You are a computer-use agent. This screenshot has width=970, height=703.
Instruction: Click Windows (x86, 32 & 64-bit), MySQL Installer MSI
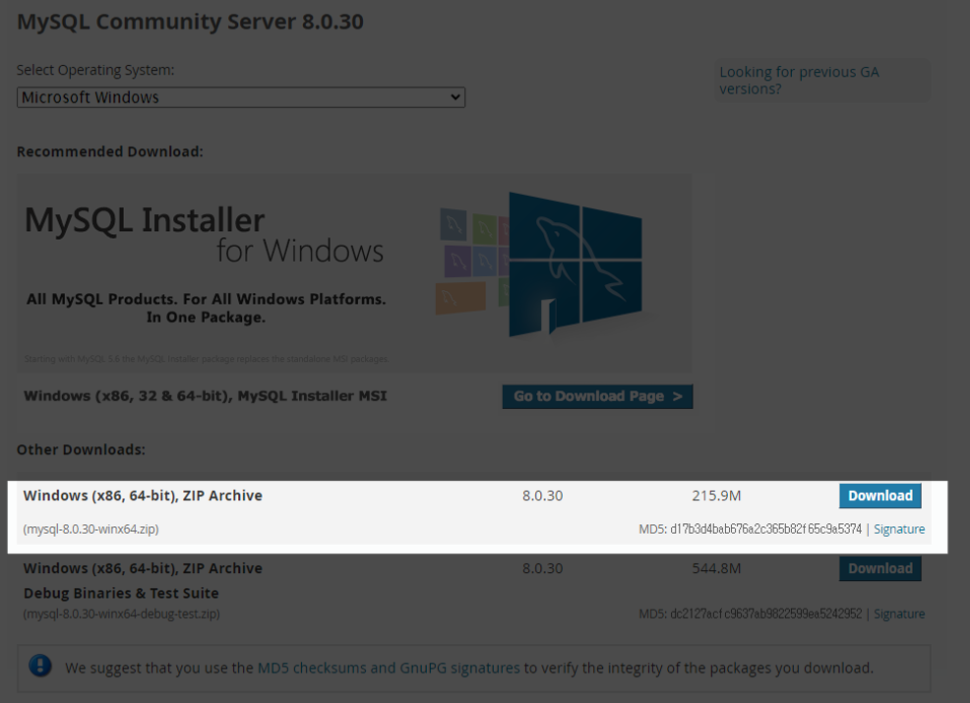point(206,395)
